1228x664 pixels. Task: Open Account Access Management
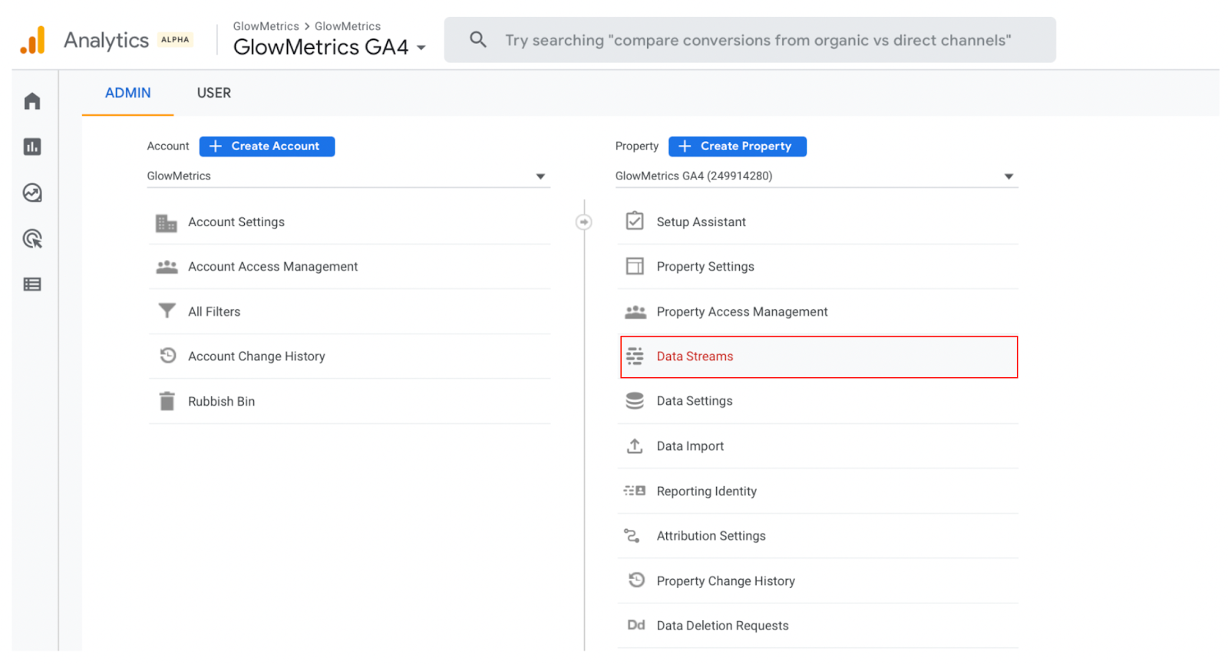coord(272,267)
